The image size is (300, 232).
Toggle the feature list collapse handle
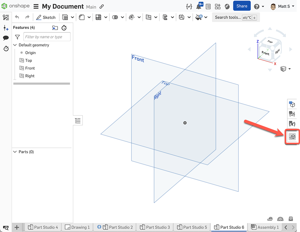pos(78,120)
